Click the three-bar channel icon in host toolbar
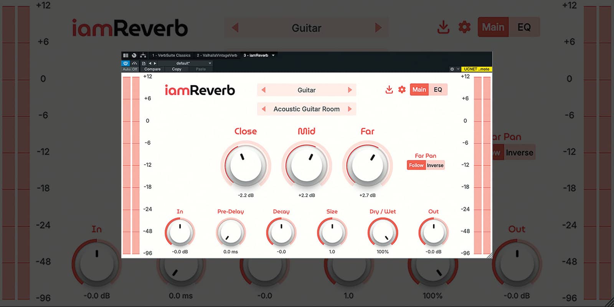 tap(125, 55)
